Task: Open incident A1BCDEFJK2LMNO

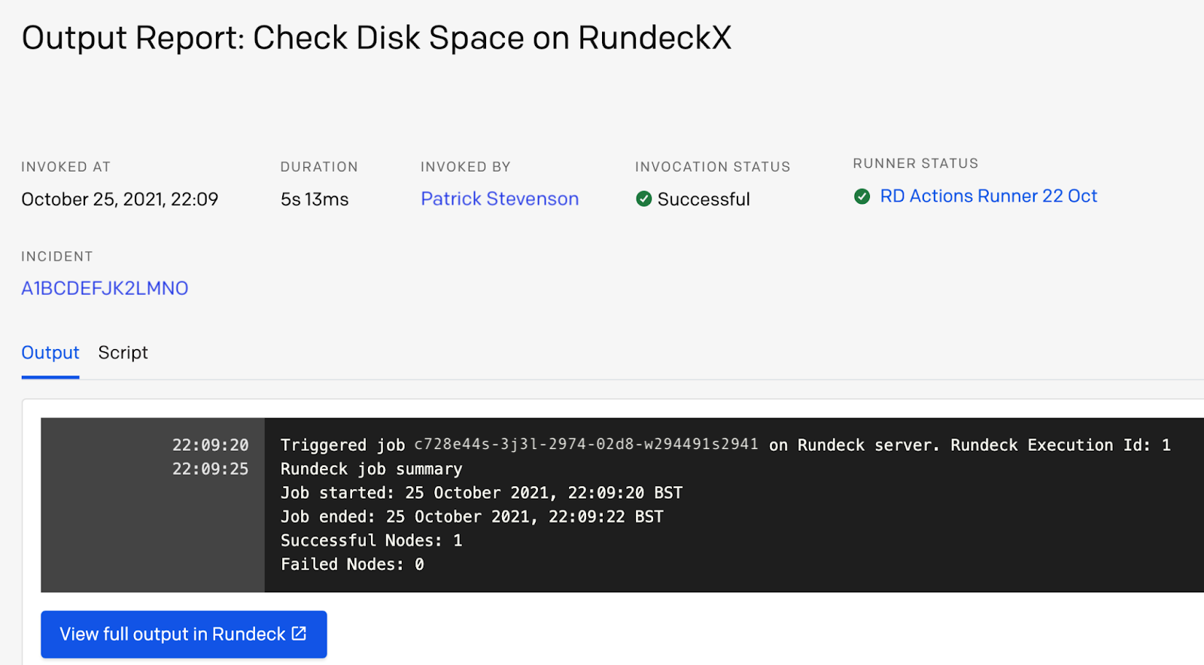Action: click(x=105, y=288)
